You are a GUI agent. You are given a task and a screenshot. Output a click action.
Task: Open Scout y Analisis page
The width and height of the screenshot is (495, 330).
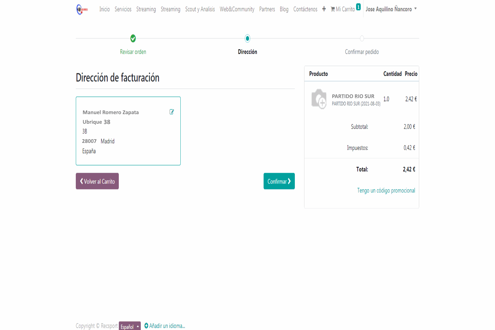point(200,9)
